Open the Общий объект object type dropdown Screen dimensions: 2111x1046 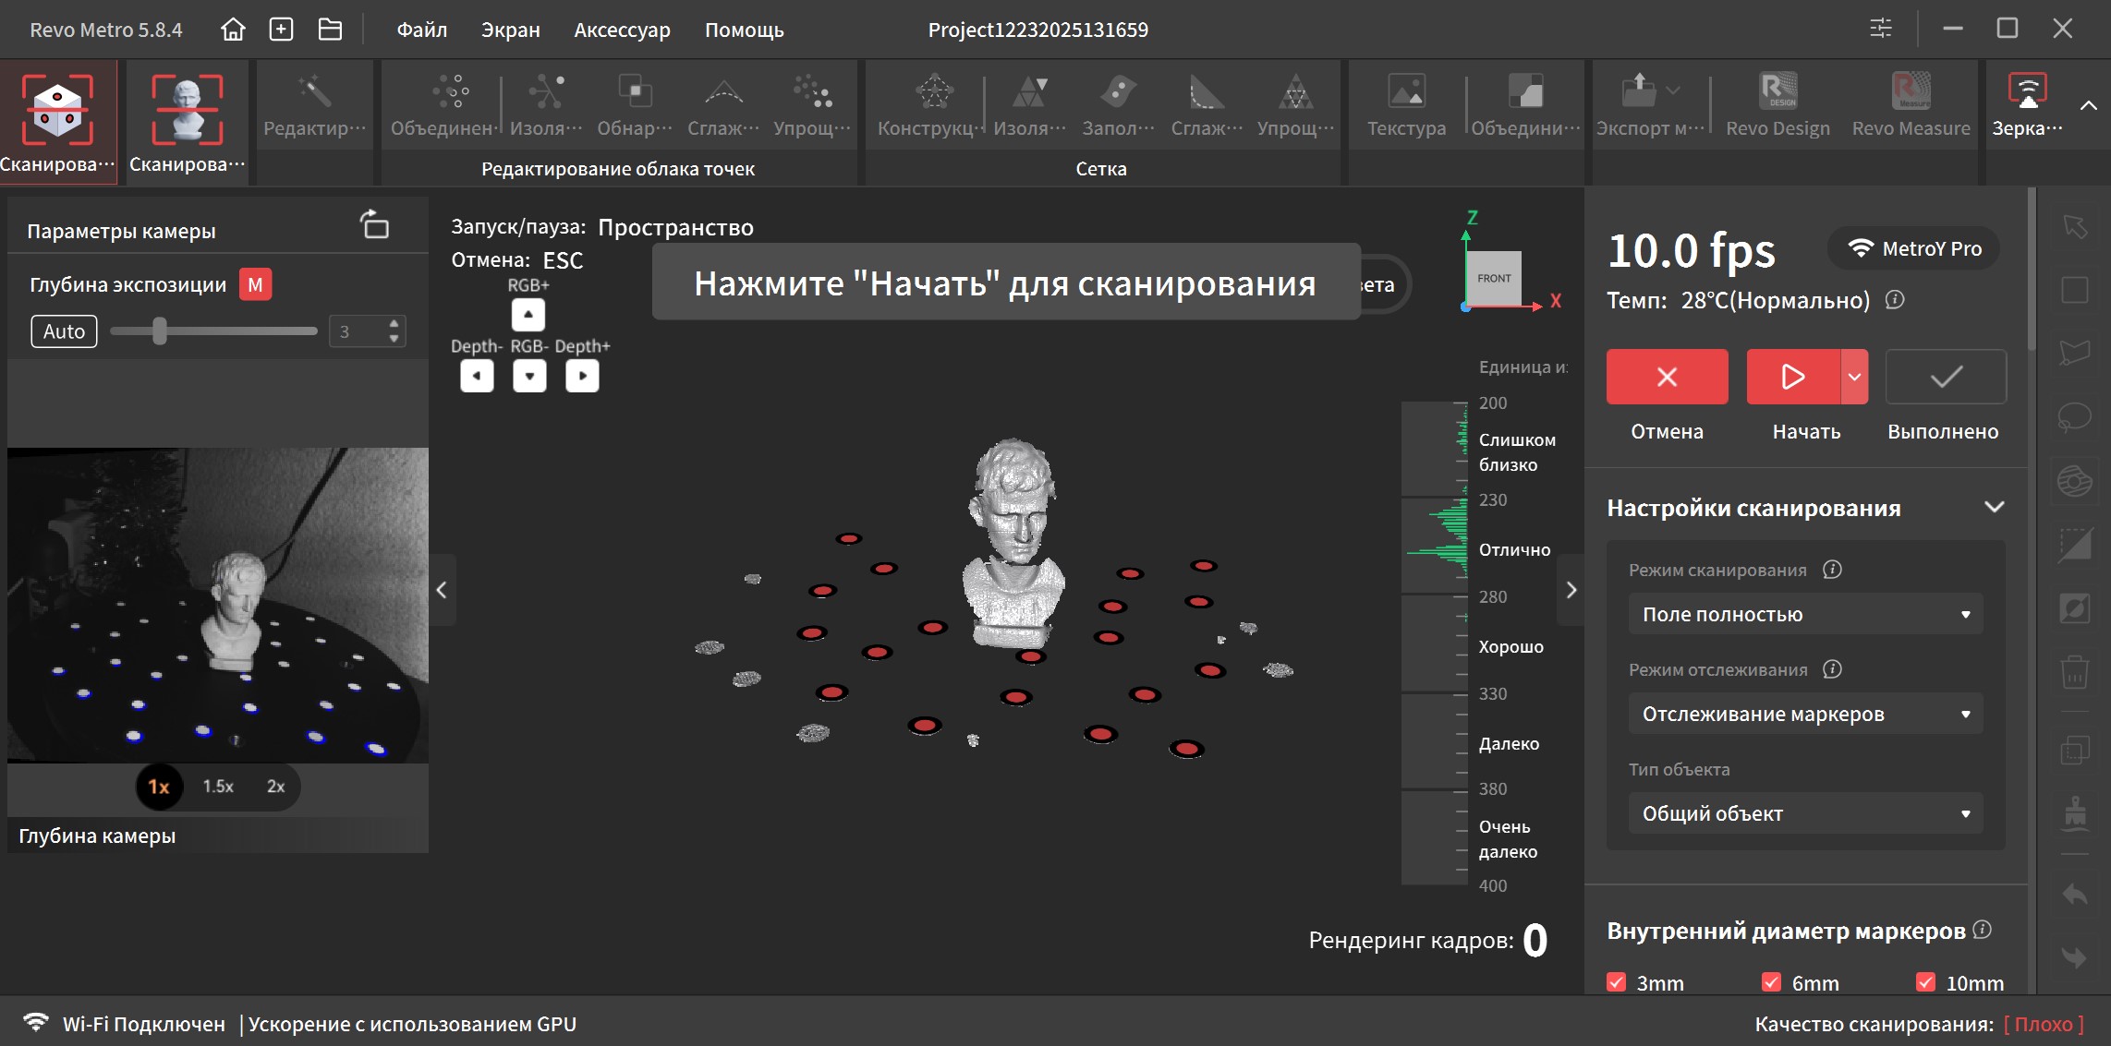1805,813
